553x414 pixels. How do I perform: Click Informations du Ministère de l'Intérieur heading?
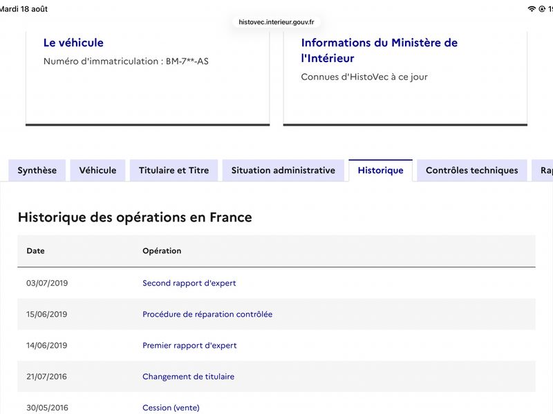coord(379,50)
